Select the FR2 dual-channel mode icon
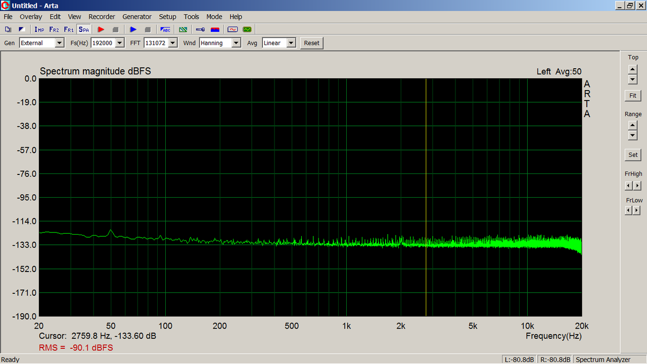The width and height of the screenshot is (647, 364). [54, 30]
